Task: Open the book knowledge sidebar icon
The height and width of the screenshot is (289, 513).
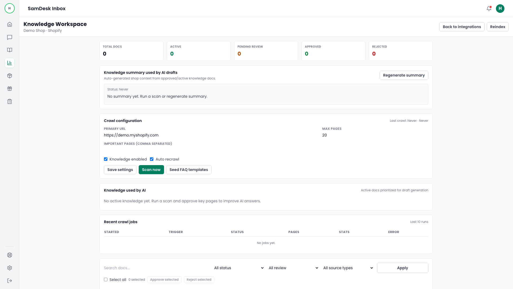Action: pos(10,50)
